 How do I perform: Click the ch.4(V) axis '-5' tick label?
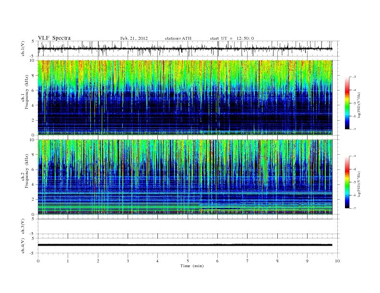coord(33,253)
